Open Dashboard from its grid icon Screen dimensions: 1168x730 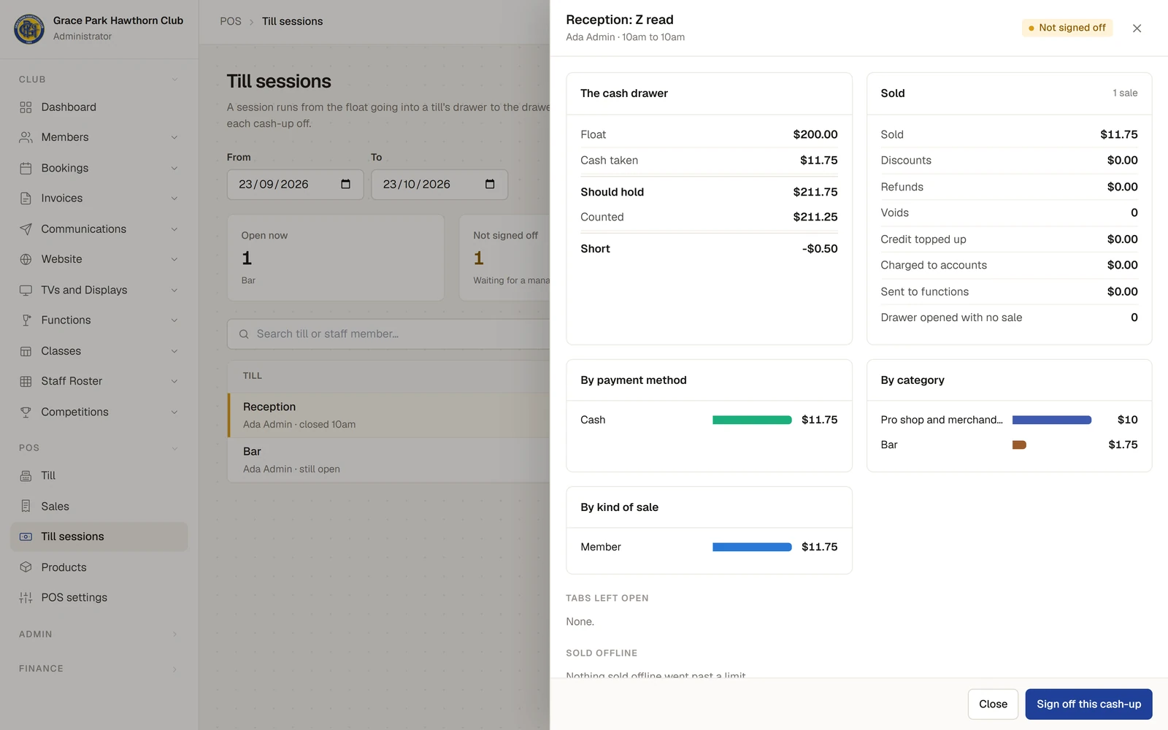click(26, 107)
